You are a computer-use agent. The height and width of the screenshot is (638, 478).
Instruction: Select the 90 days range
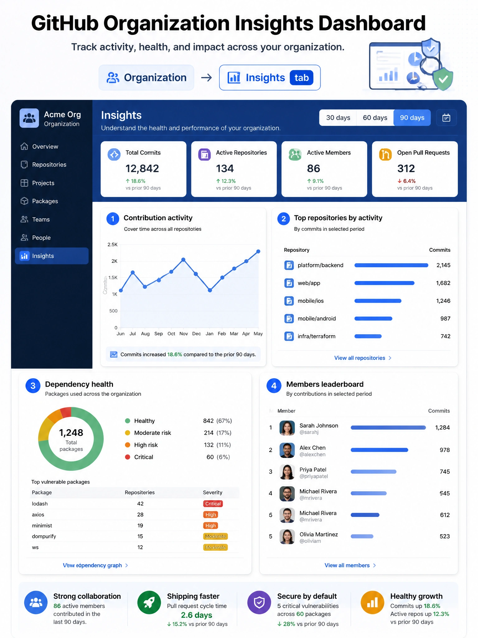point(412,118)
